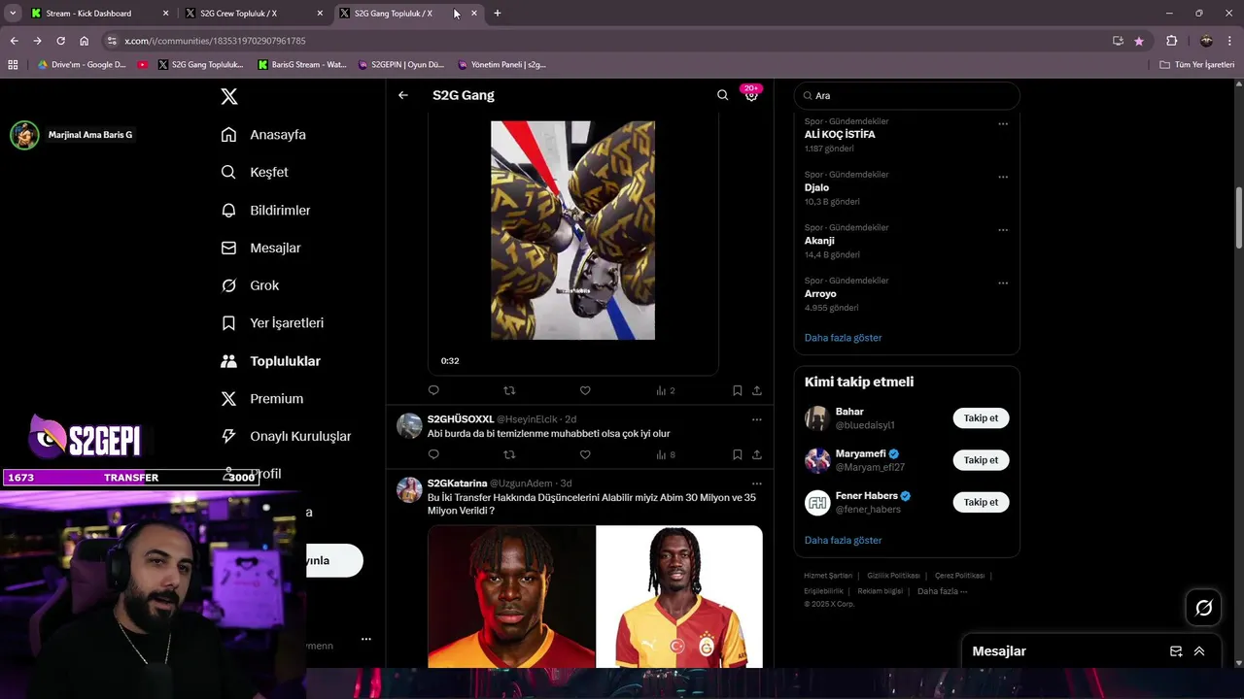Image resolution: width=1244 pixels, height=699 pixels.
Task: Search within the S2G Gang community
Action: [x=722, y=95]
